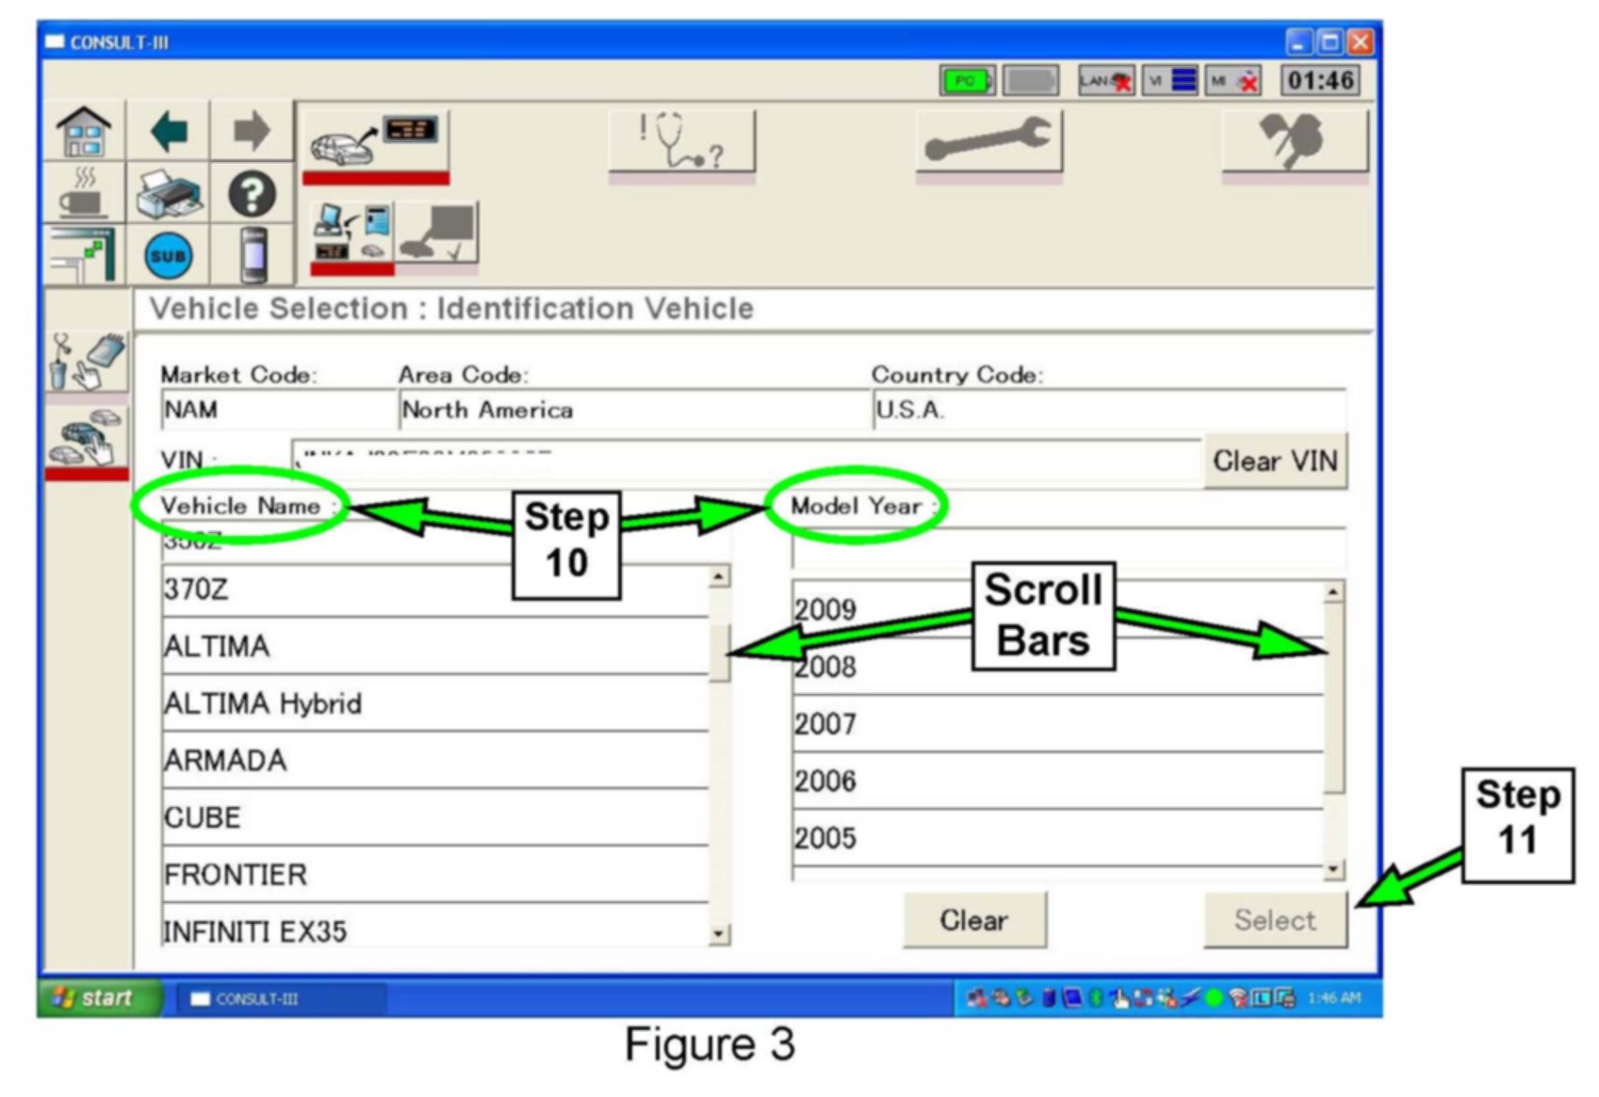1599x1097 pixels.
Task: Click the Clear button beside Select
Action: [974, 920]
